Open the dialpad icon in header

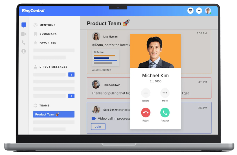[190, 11]
